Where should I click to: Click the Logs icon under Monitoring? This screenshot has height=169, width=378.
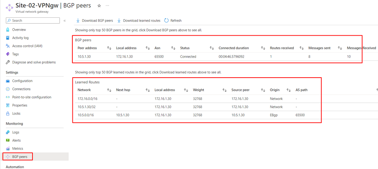(x=8, y=132)
